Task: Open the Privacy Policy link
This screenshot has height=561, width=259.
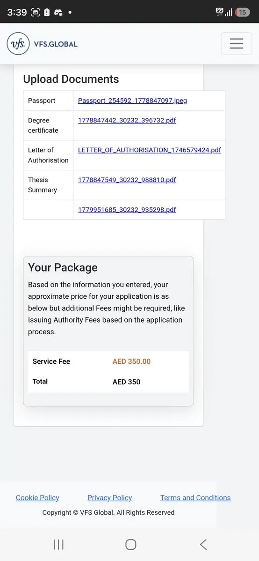Action: (109, 498)
